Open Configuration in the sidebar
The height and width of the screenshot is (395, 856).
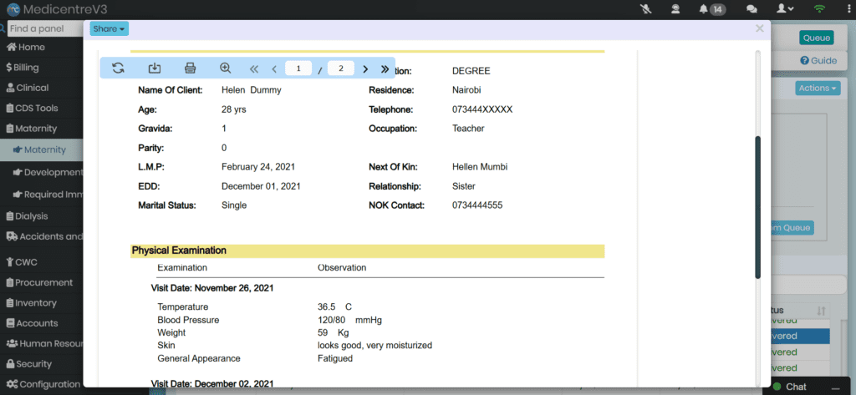pos(43,384)
